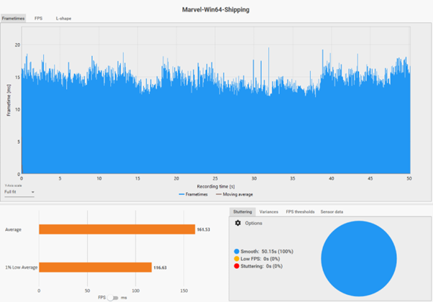Click the 1% Low Average orange bar
This screenshot has height=302, width=433.
click(x=95, y=267)
